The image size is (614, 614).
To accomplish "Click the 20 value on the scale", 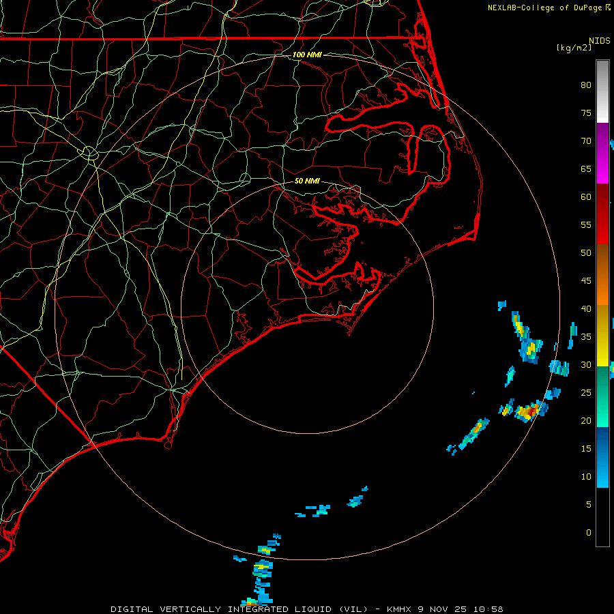I will [x=586, y=420].
